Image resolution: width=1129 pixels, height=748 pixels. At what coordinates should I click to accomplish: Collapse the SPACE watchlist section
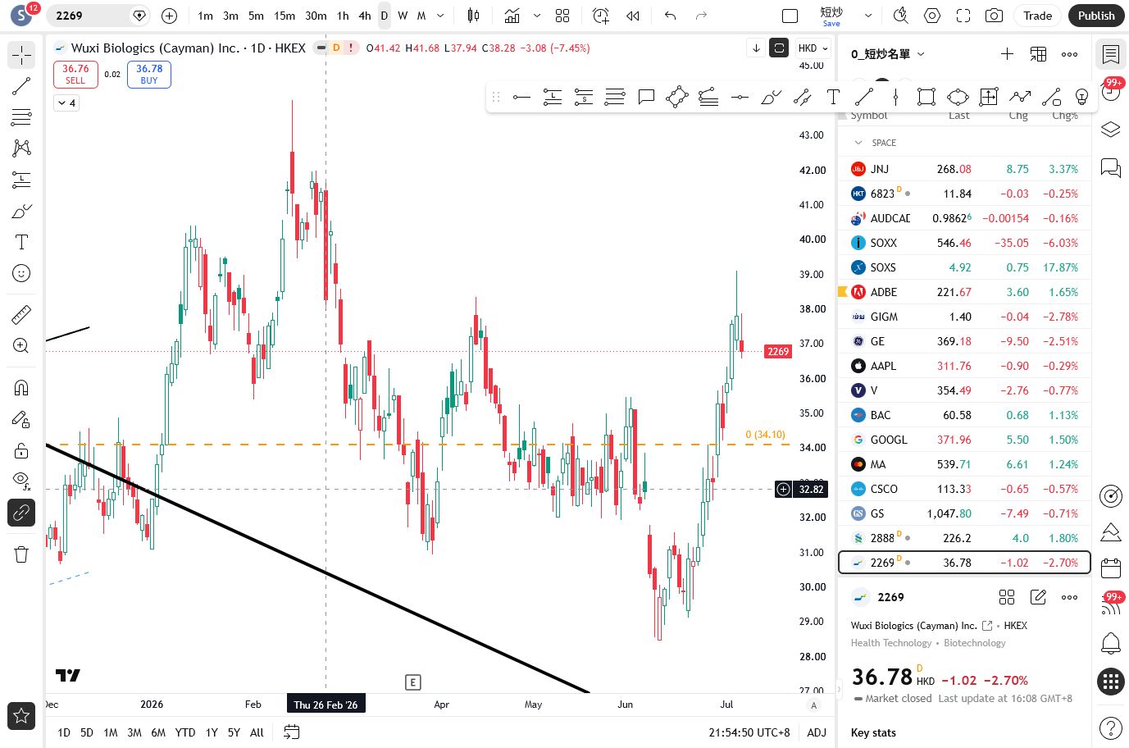tap(858, 143)
